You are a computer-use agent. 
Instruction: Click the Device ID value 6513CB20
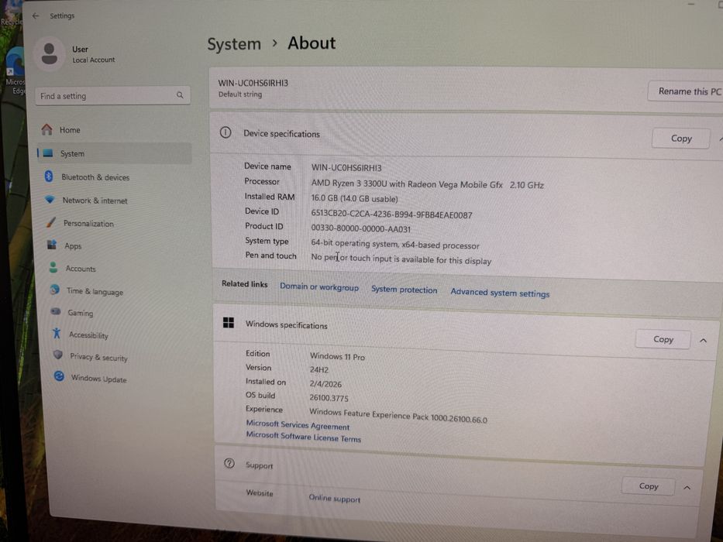(391, 214)
